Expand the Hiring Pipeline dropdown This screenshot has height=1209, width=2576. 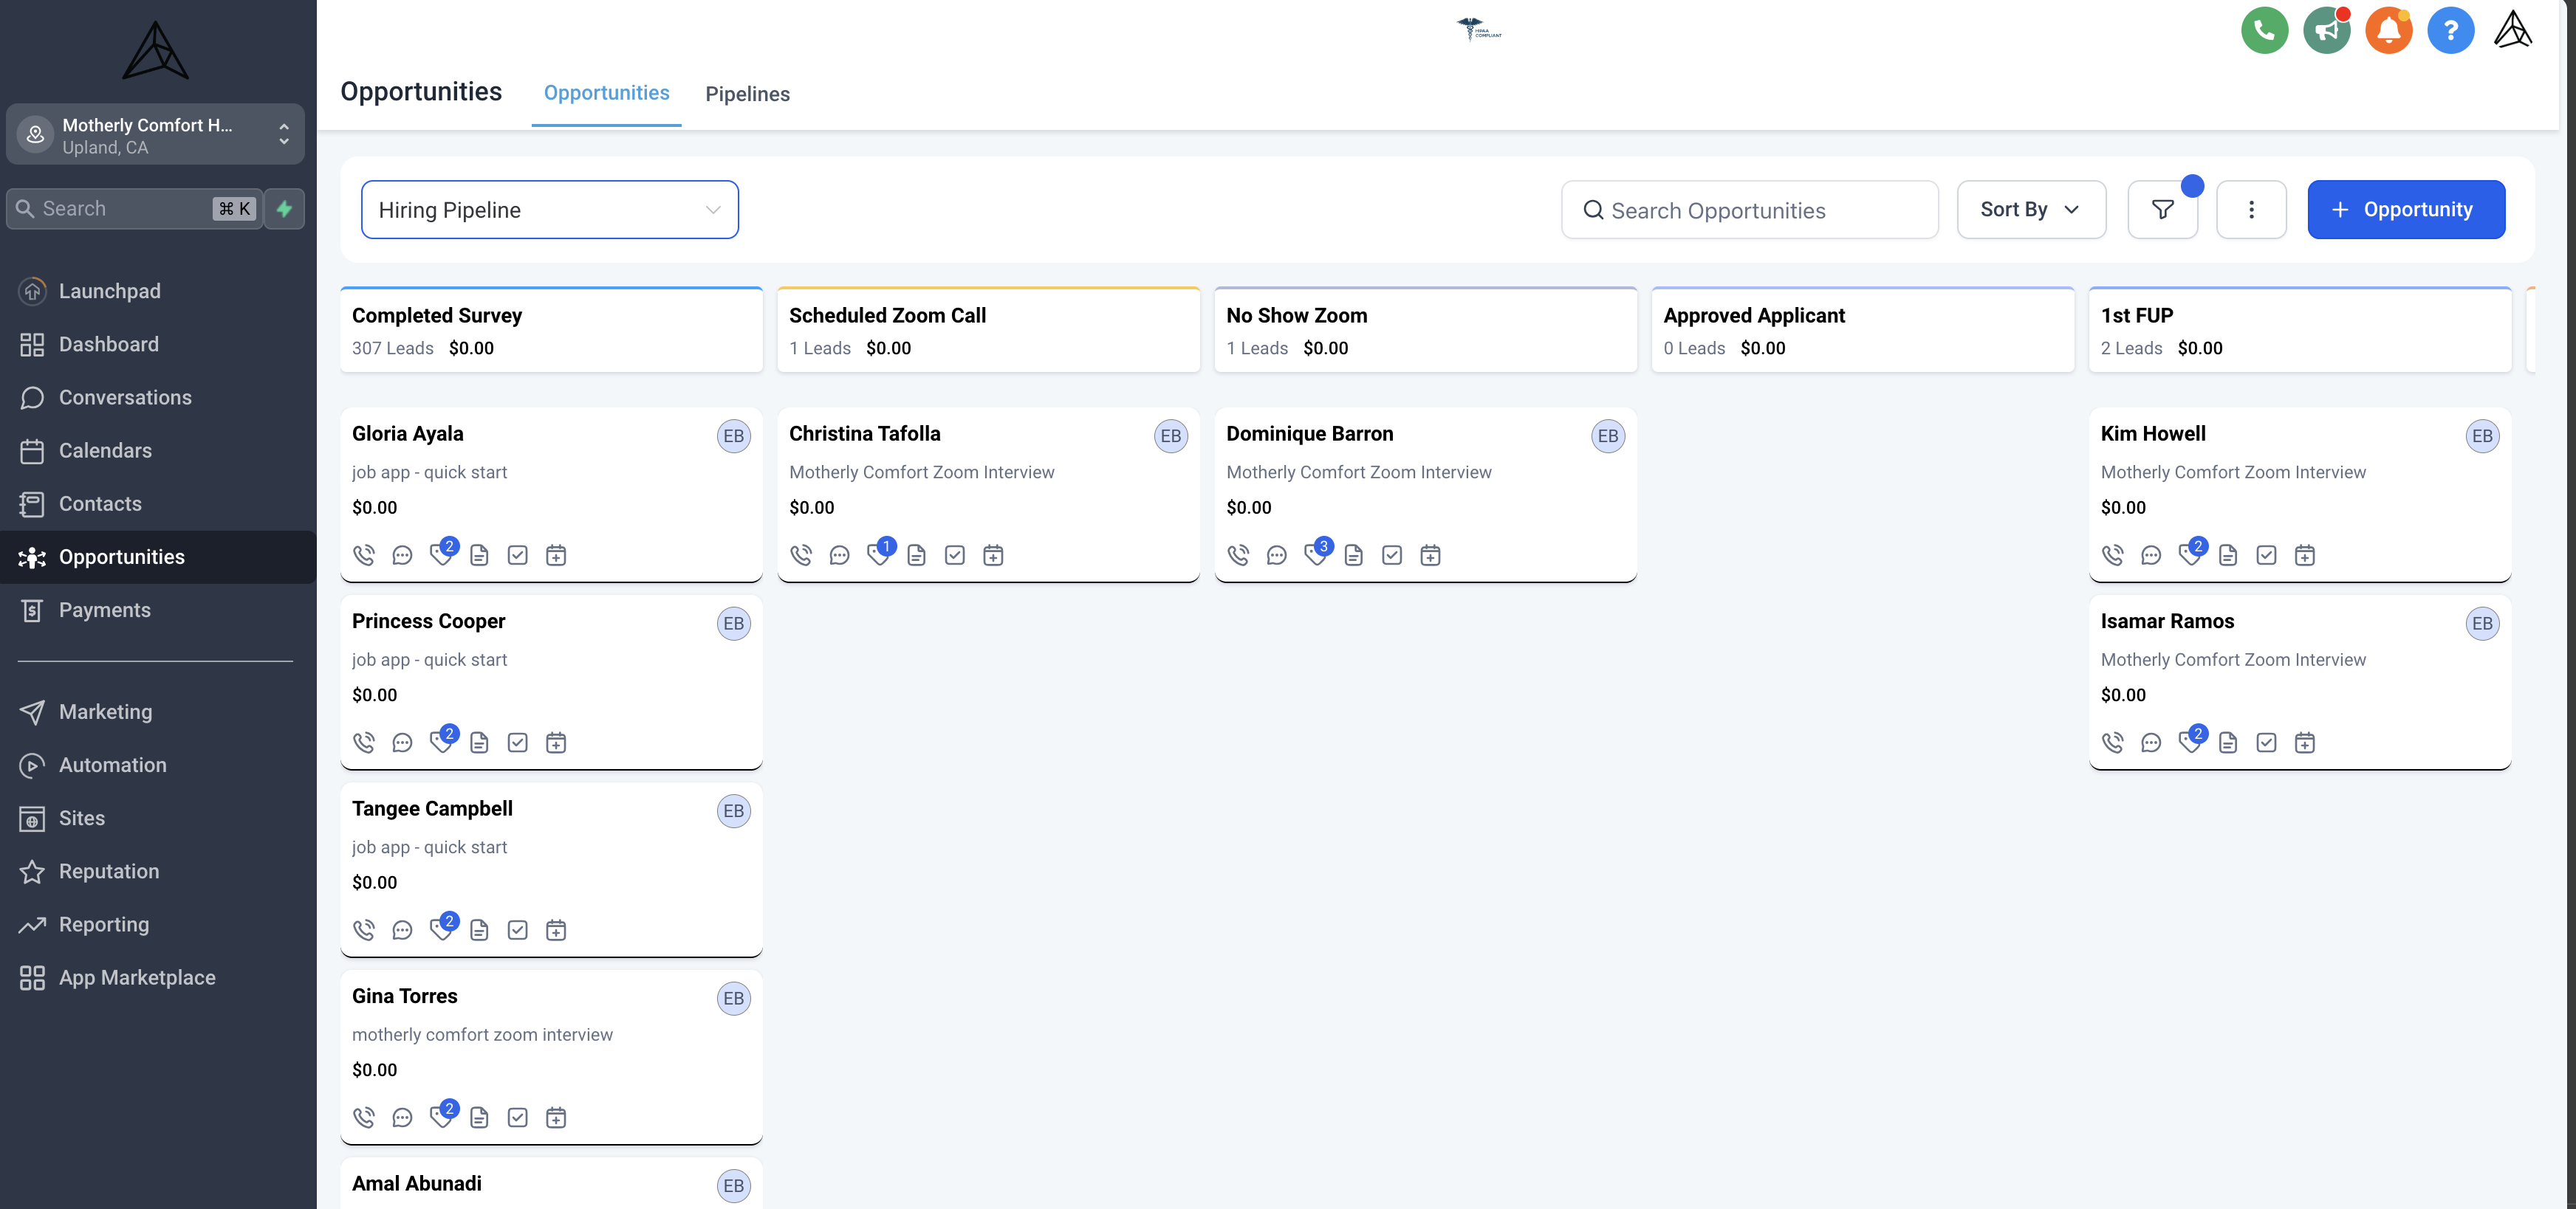pos(549,210)
